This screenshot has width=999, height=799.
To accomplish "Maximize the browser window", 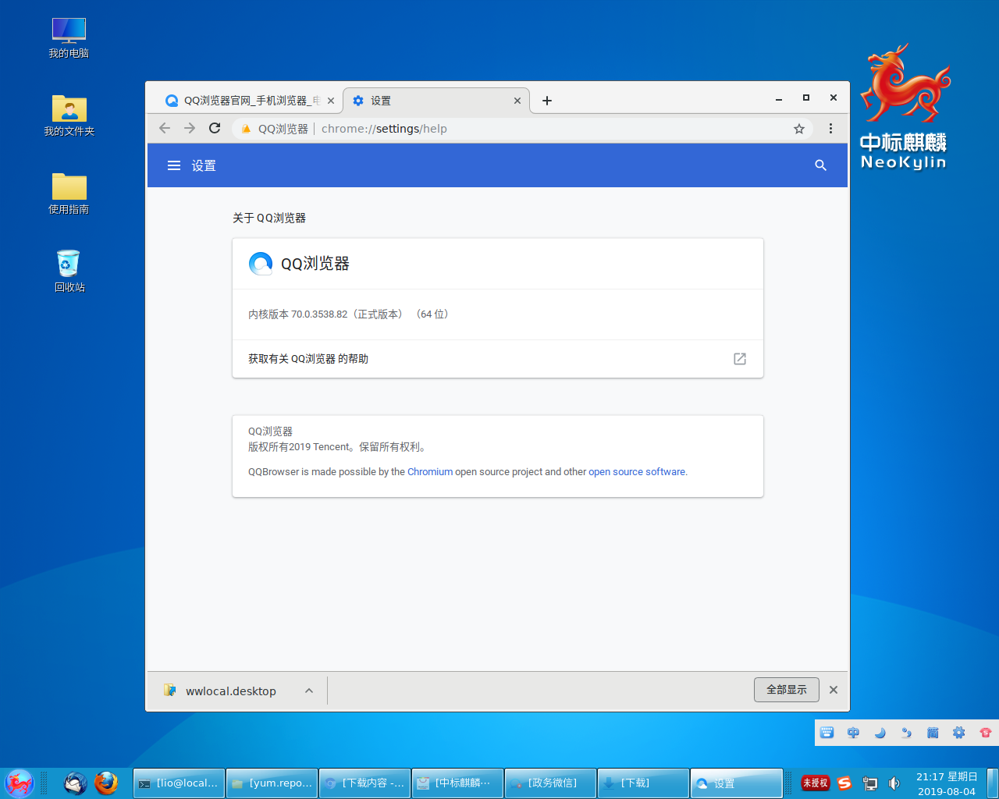I will click(x=806, y=98).
